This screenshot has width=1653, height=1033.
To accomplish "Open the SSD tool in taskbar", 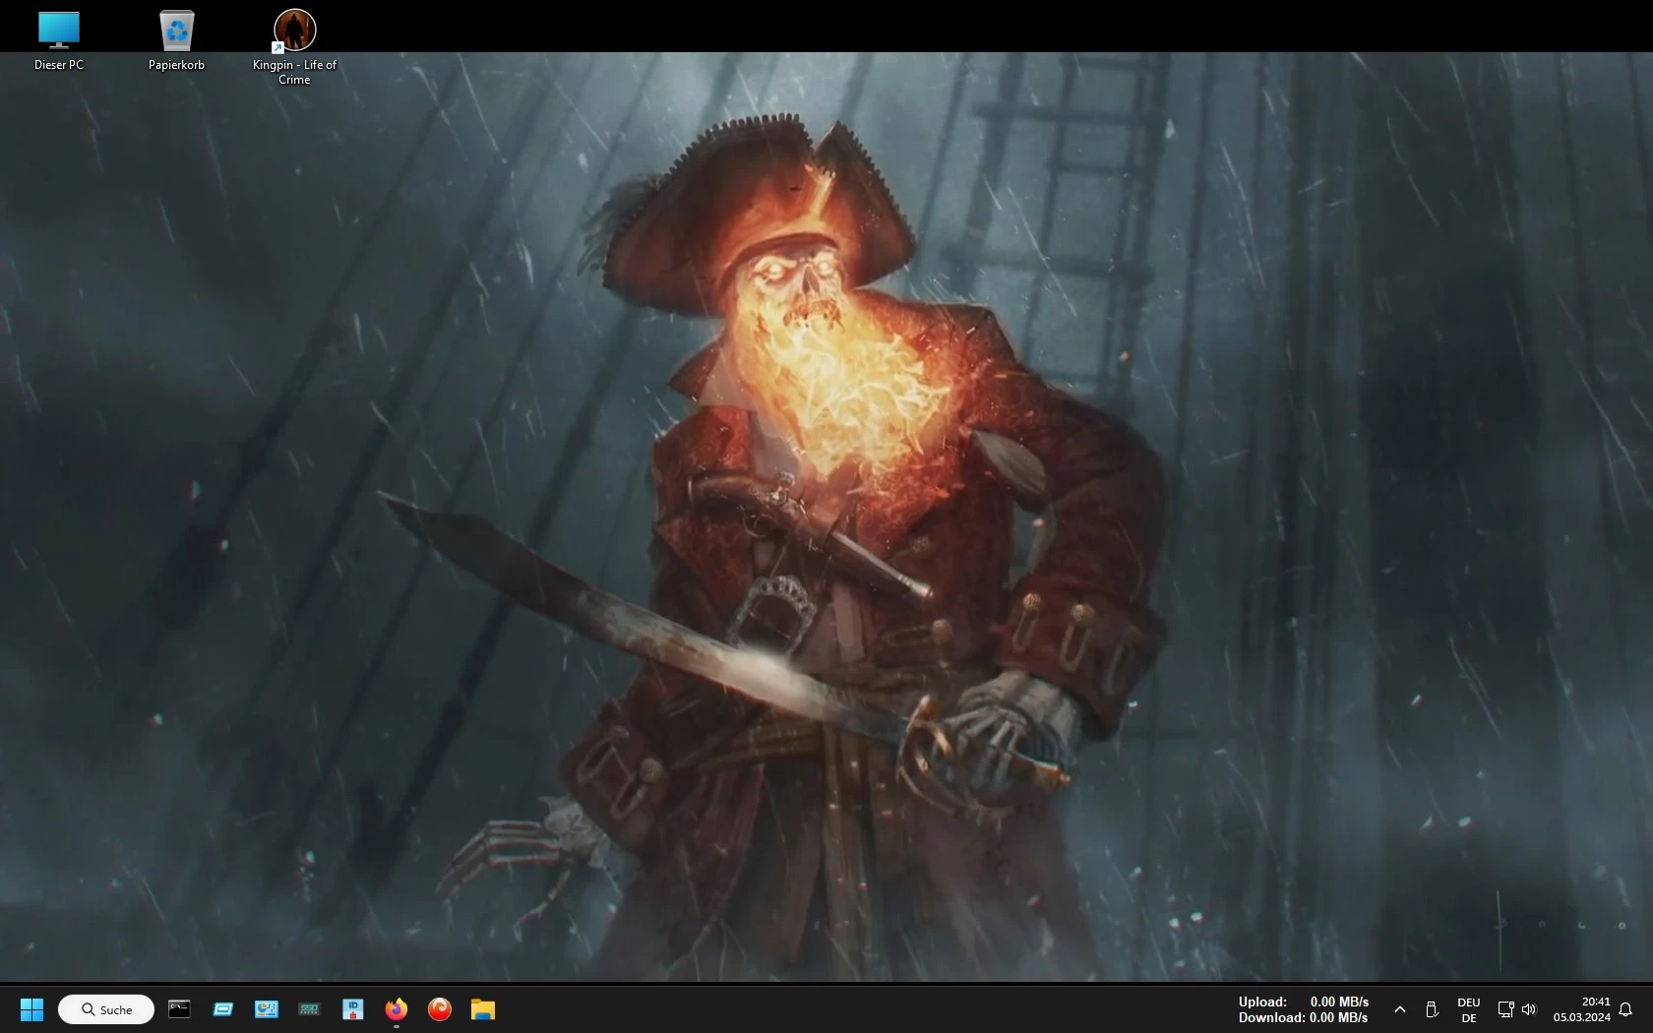I will coord(309,1008).
